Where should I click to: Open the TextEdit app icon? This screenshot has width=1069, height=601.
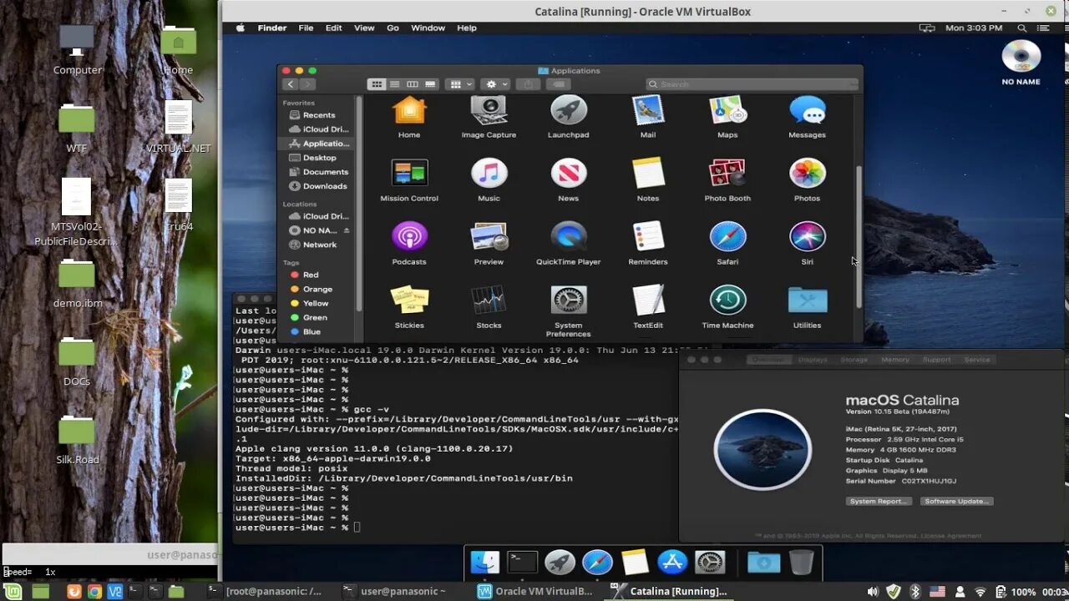[648, 300]
